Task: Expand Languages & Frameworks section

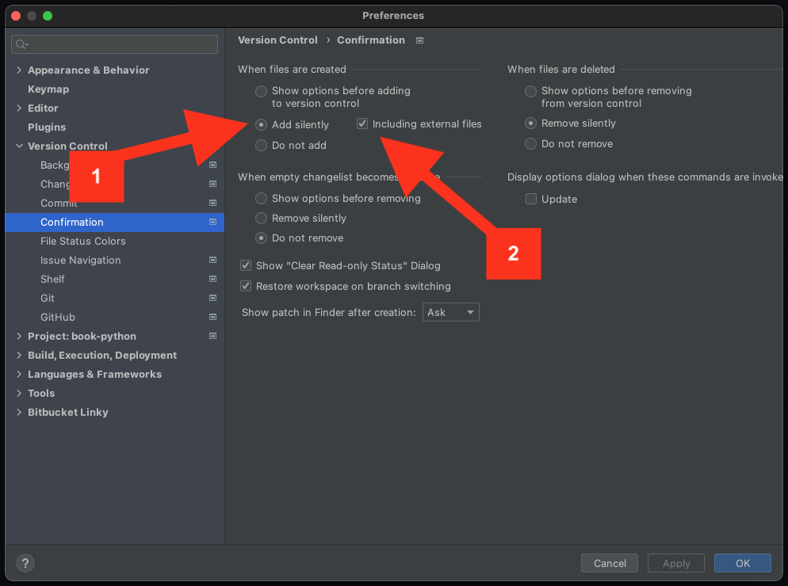Action: (x=19, y=375)
